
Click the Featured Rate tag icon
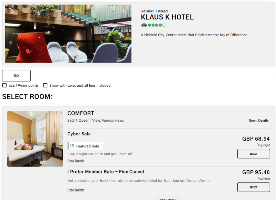(x=72, y=146)
